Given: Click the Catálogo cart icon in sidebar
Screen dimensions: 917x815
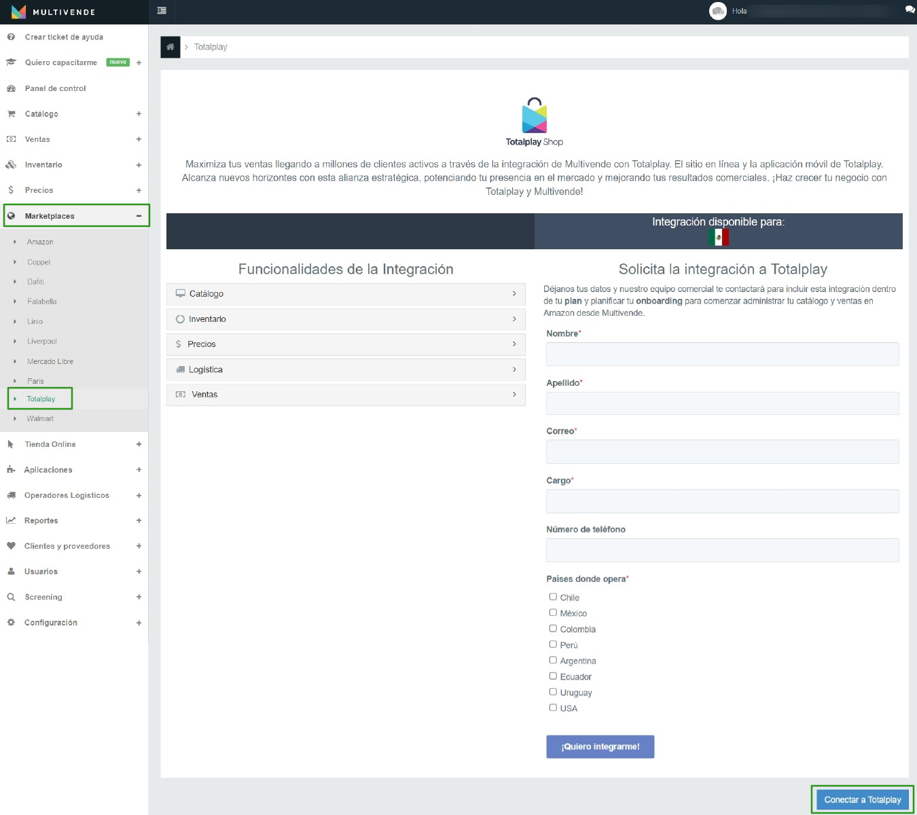Looking at the screenshot, I should pyautogui.click(x=11, y=113).
